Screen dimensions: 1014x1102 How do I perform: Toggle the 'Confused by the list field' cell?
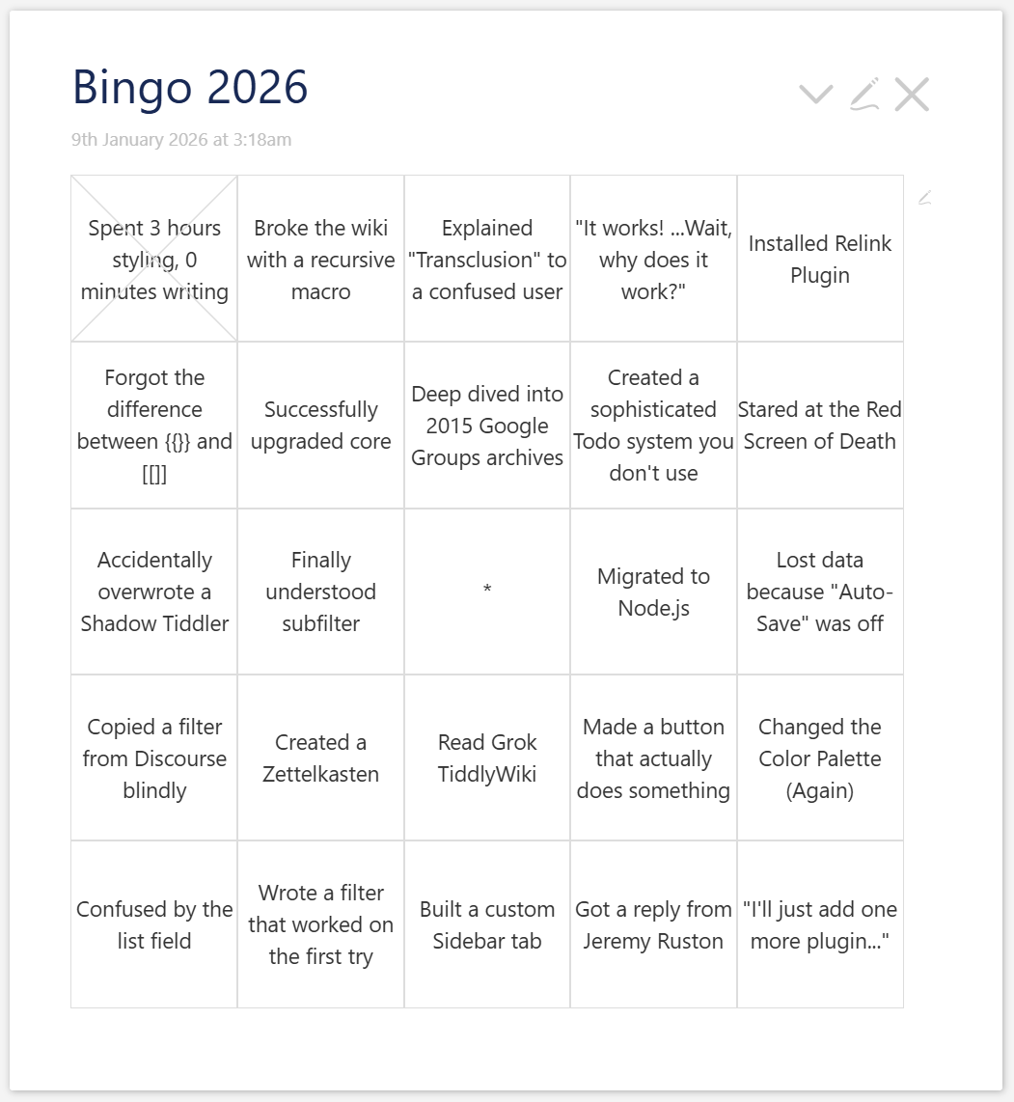point(154,924)
